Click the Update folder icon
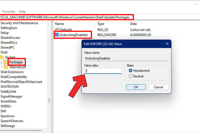This screenshot has height=133, width=200. point(2,57)
